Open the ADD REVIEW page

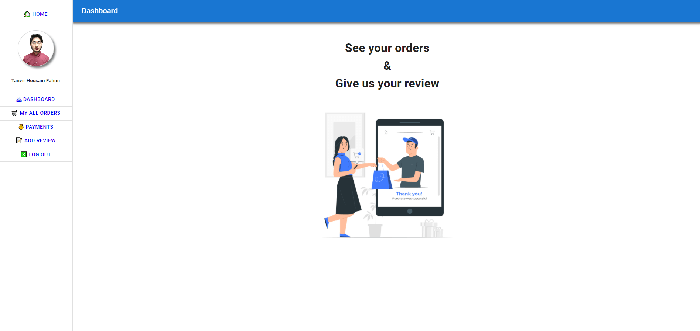[40, 140]
